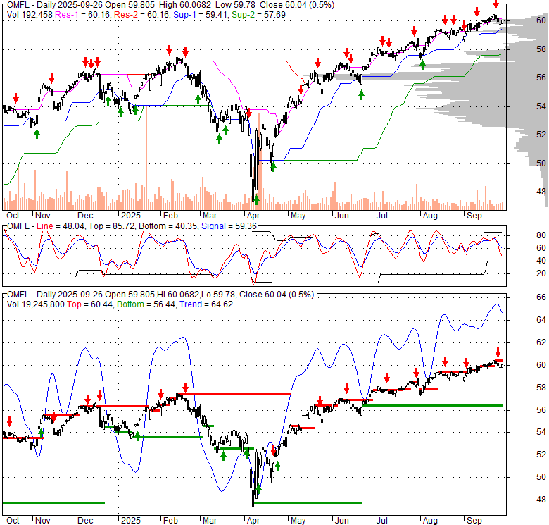
Task: Click the green support bar at 56.44 in bottom chart
Action: 434,405
